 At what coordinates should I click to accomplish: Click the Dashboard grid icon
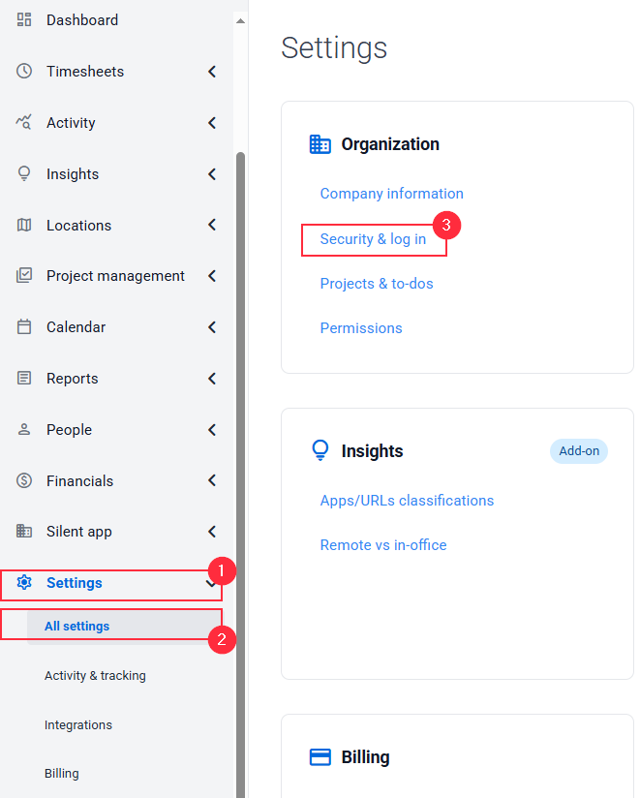coord(24,19)
